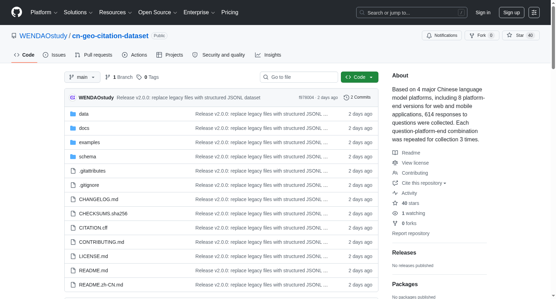Open the Security and quality tab
The image size is (556, 299).
click(219, 55)
